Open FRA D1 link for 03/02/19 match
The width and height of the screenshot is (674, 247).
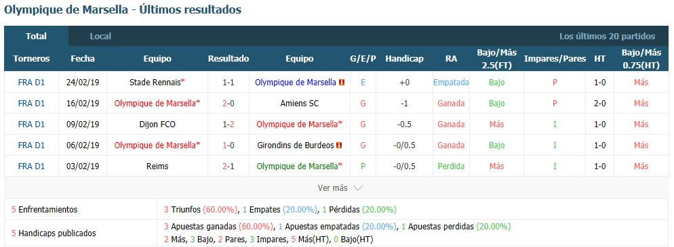tap(31, 166)
